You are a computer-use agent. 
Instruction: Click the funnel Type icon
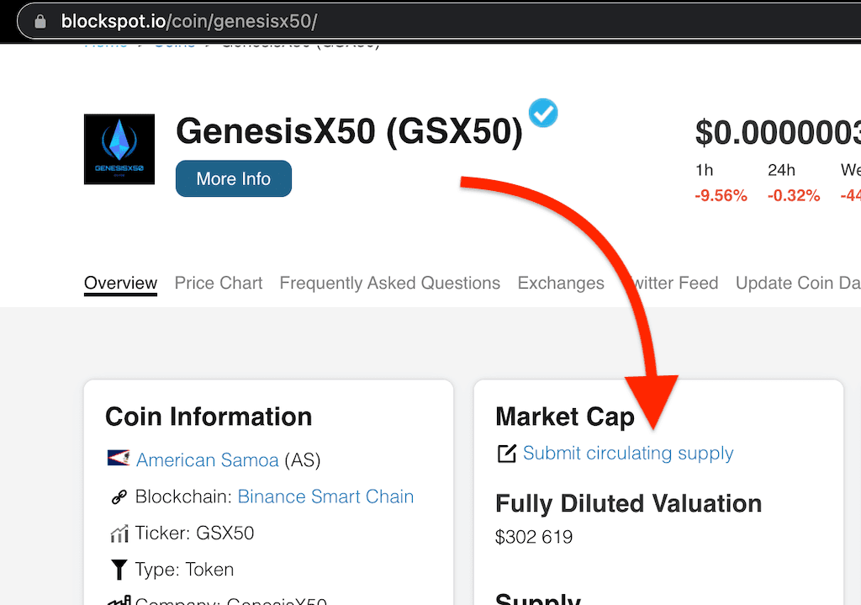point(119,570)
